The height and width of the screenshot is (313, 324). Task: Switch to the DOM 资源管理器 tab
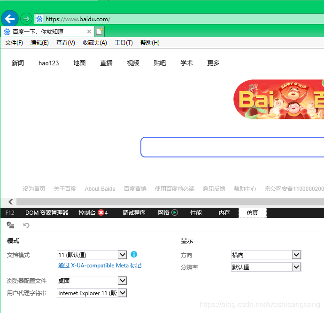point(47,213)
